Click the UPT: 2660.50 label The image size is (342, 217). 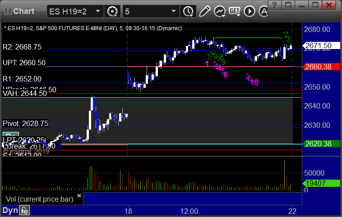[x=24, y=63]
